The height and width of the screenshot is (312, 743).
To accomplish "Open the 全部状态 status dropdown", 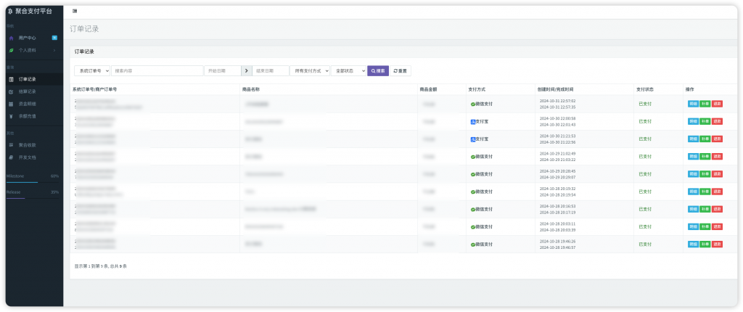I will (348, 70).
